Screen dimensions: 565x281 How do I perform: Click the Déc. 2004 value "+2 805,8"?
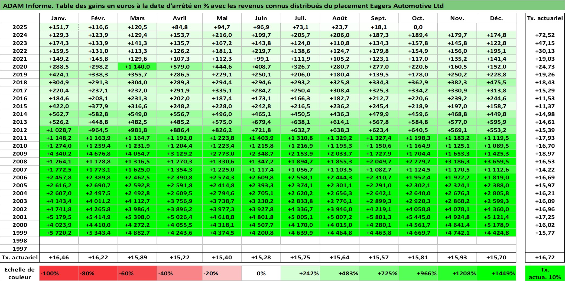(496, 193)
